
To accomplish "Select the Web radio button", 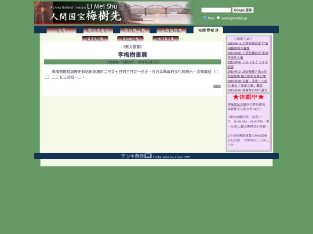I will click(205, 18).
